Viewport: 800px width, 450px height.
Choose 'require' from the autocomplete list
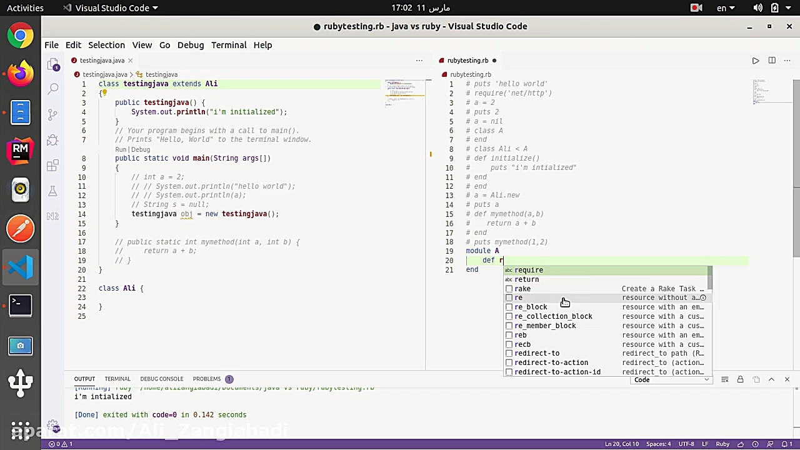(529, 270)
